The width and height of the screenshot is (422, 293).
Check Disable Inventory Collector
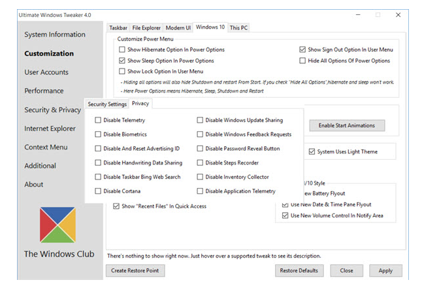[200, 177]
